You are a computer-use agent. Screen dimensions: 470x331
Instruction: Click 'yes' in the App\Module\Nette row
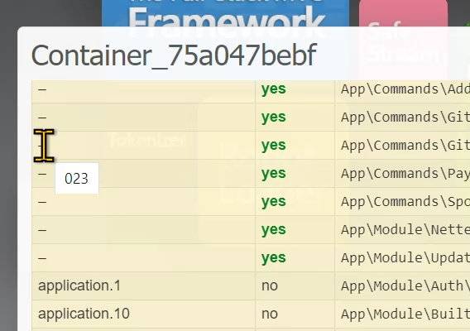274,230
